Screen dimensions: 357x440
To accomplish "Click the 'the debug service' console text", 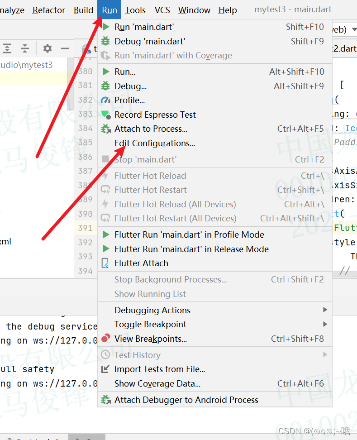I will 52,326.
